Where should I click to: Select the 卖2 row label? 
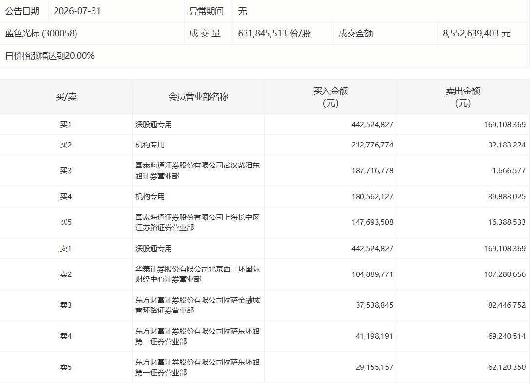(x=66, y=274)
